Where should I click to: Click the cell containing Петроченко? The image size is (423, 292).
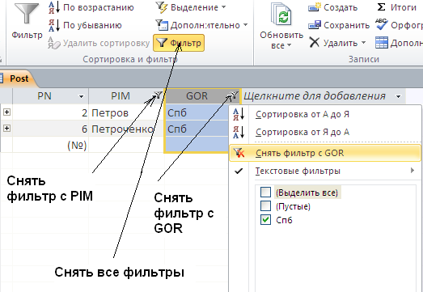coord(126,129)
